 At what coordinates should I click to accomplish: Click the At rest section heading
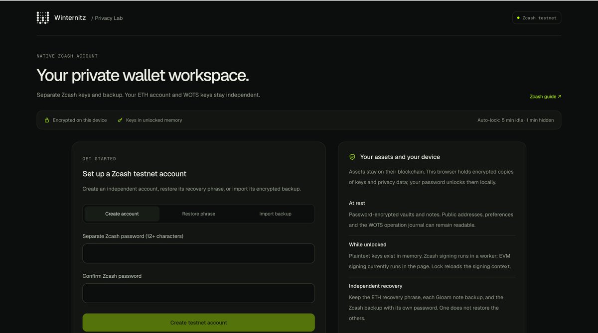click(357, 204)
